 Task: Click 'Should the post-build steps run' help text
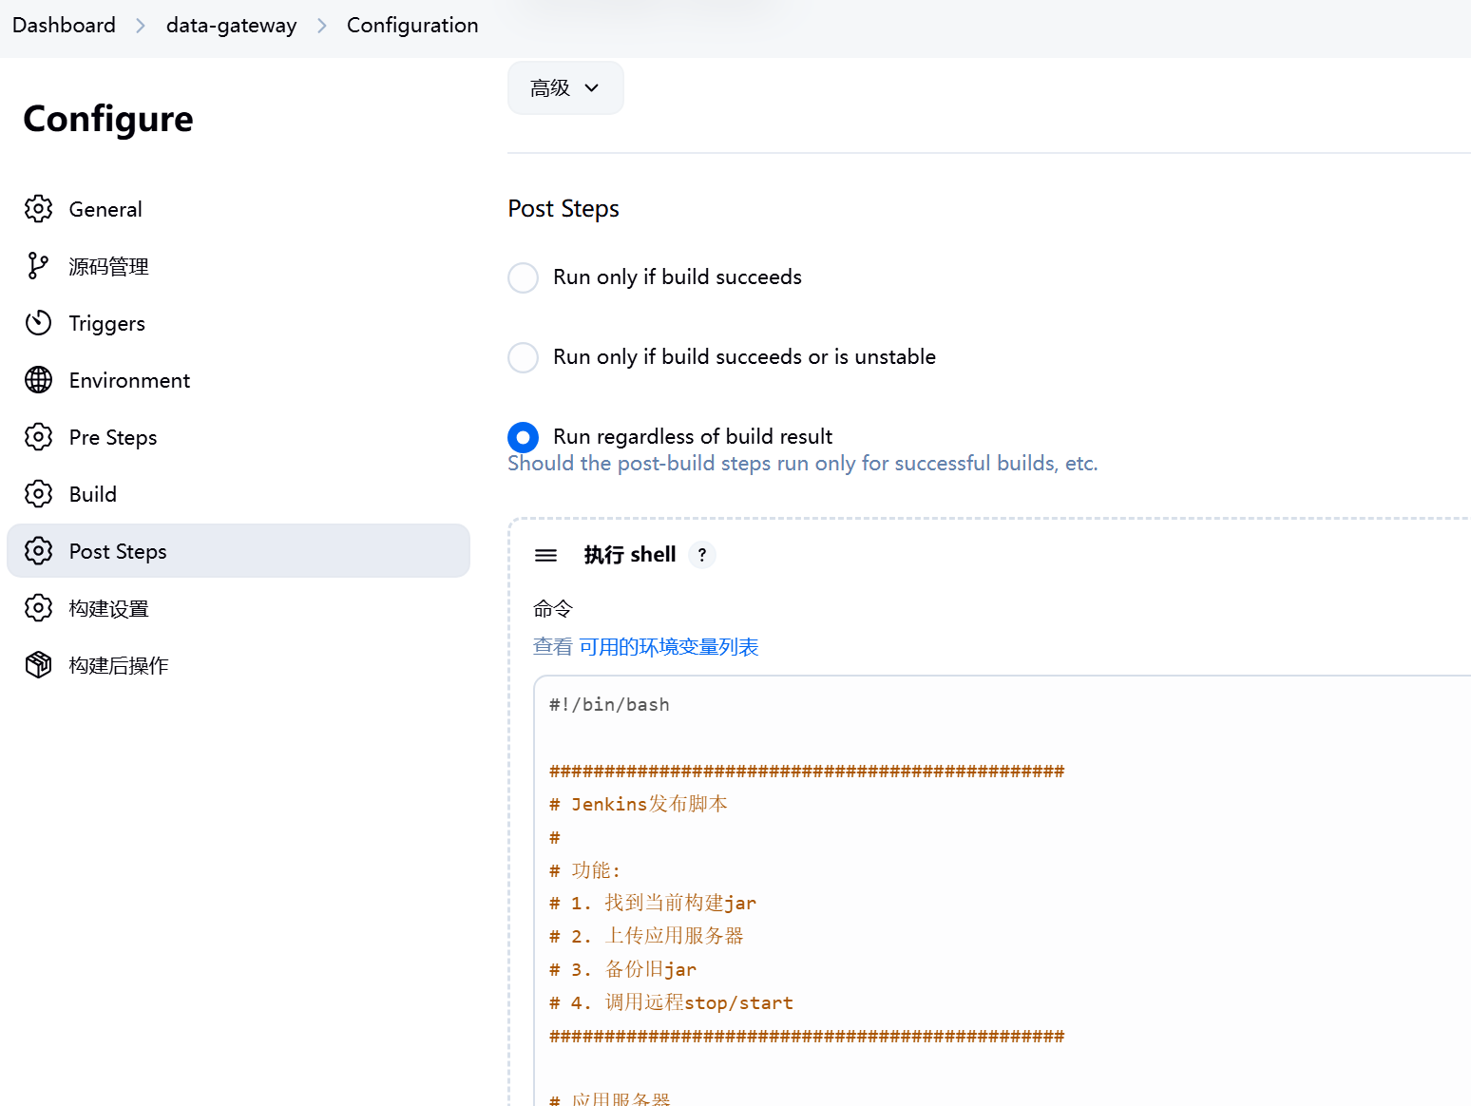tap(803, 464)
